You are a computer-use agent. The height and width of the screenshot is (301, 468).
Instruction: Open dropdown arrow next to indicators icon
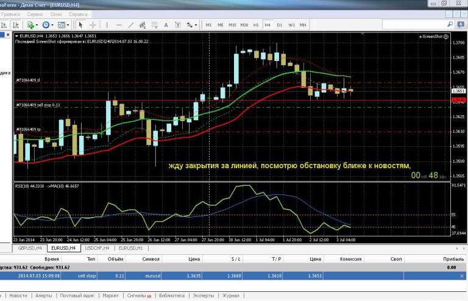pos(37,25)
